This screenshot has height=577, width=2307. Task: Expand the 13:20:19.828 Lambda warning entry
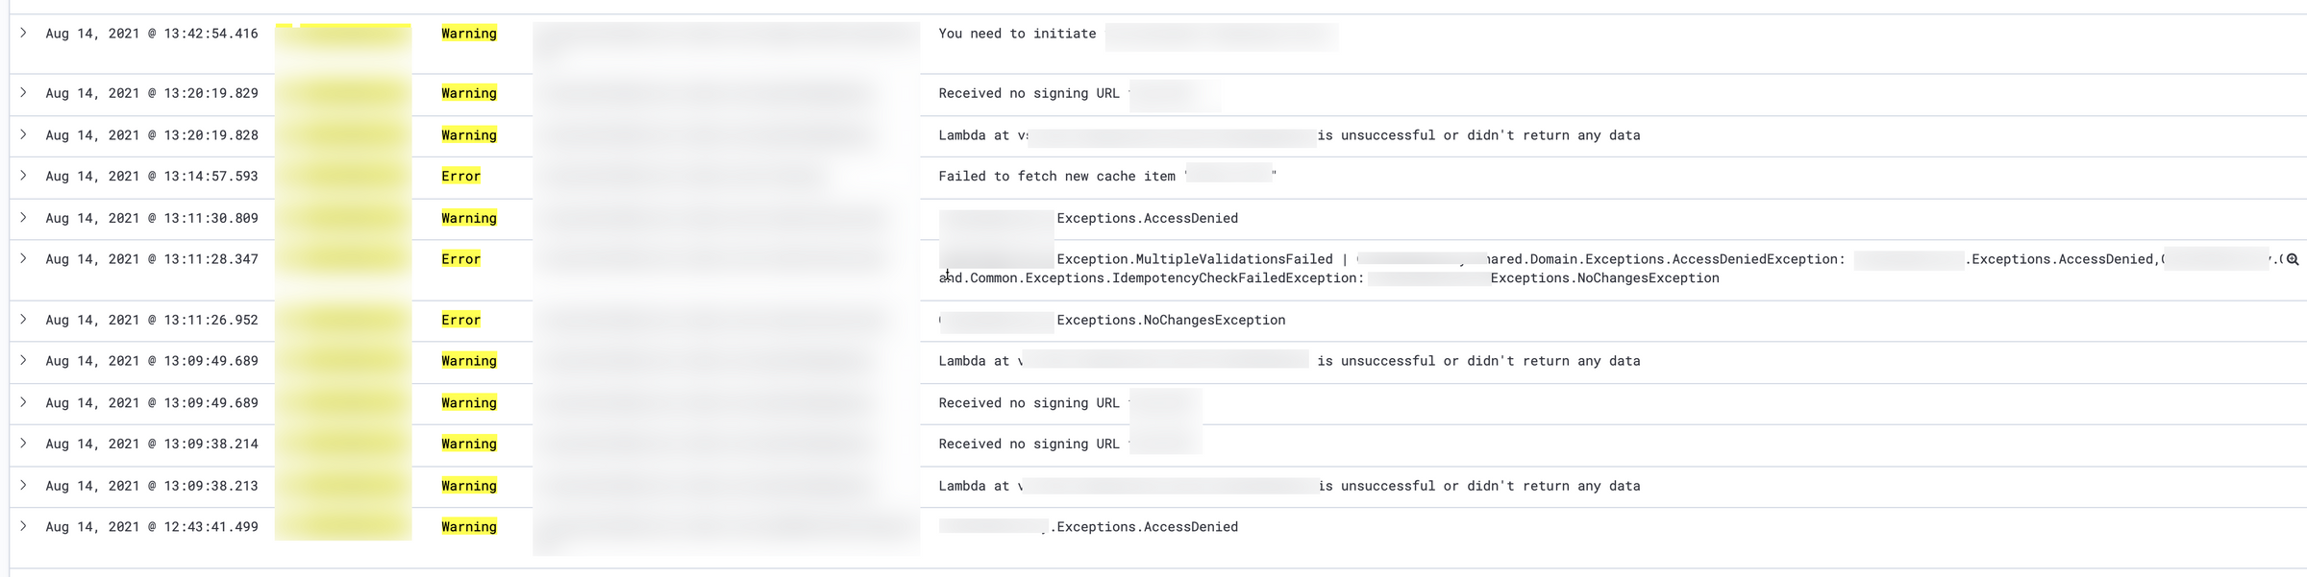click(x=23, y=134)
